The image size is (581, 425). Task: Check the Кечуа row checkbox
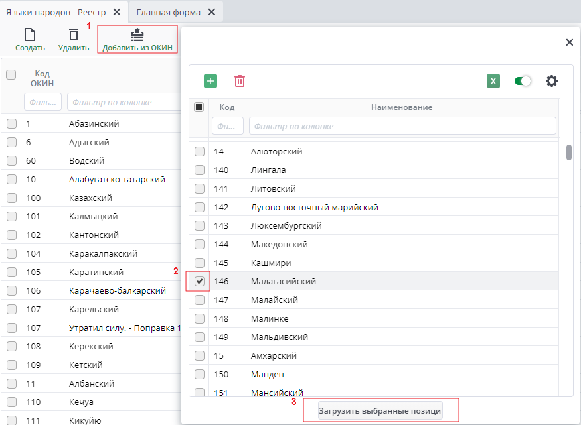pyautogui.click(x=11, y=402)
